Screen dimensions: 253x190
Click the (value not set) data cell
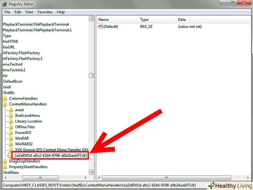click(190, 26)
